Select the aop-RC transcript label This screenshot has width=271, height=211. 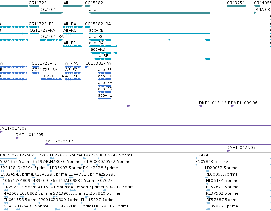point(96,36)
